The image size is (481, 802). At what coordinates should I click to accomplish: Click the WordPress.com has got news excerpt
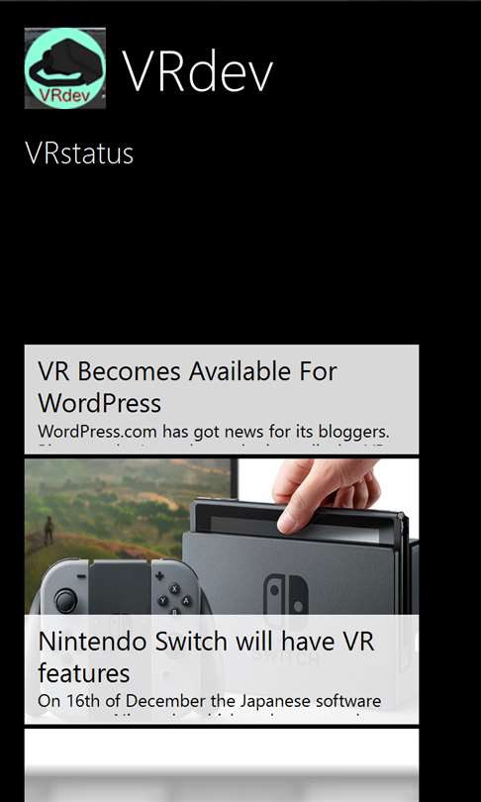point(214,431)
